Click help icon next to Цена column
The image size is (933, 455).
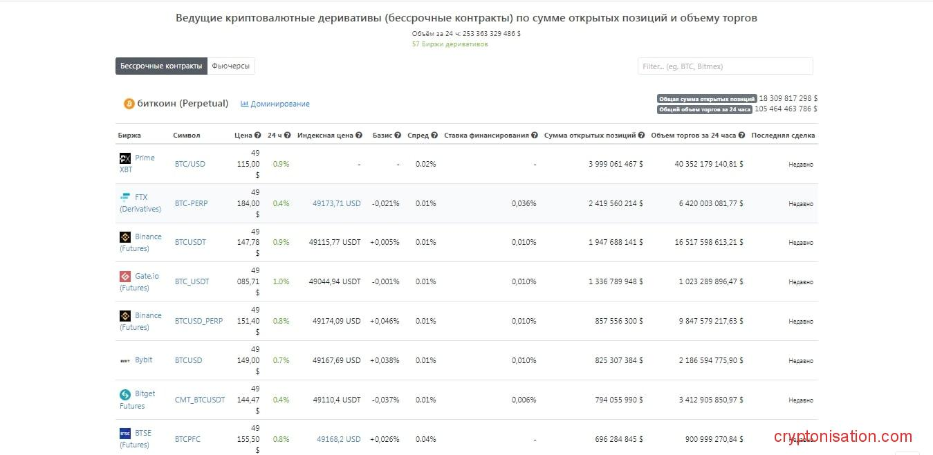(x=258, y=136)
